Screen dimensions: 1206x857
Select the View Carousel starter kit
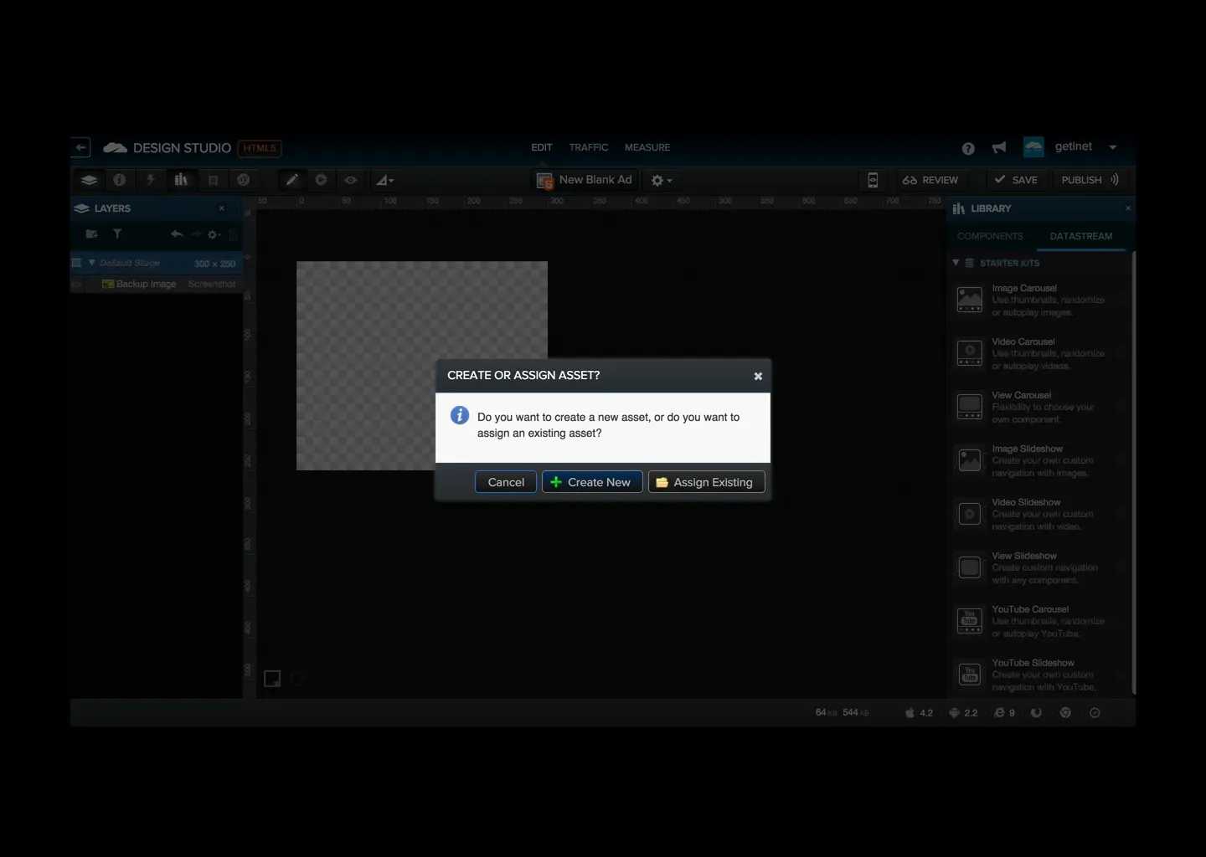[x=1039, y=407]
